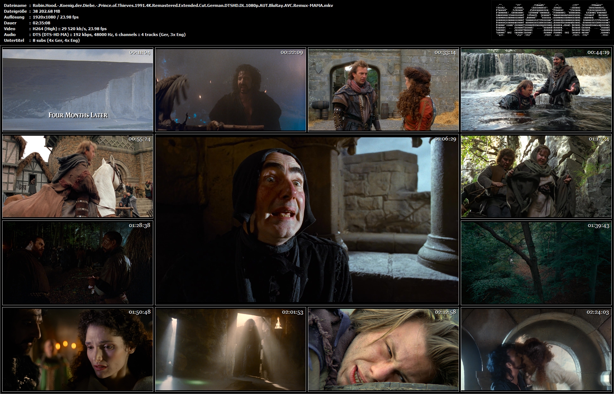Click the thumbnail timestamped 01:17:34

point(536,176)
